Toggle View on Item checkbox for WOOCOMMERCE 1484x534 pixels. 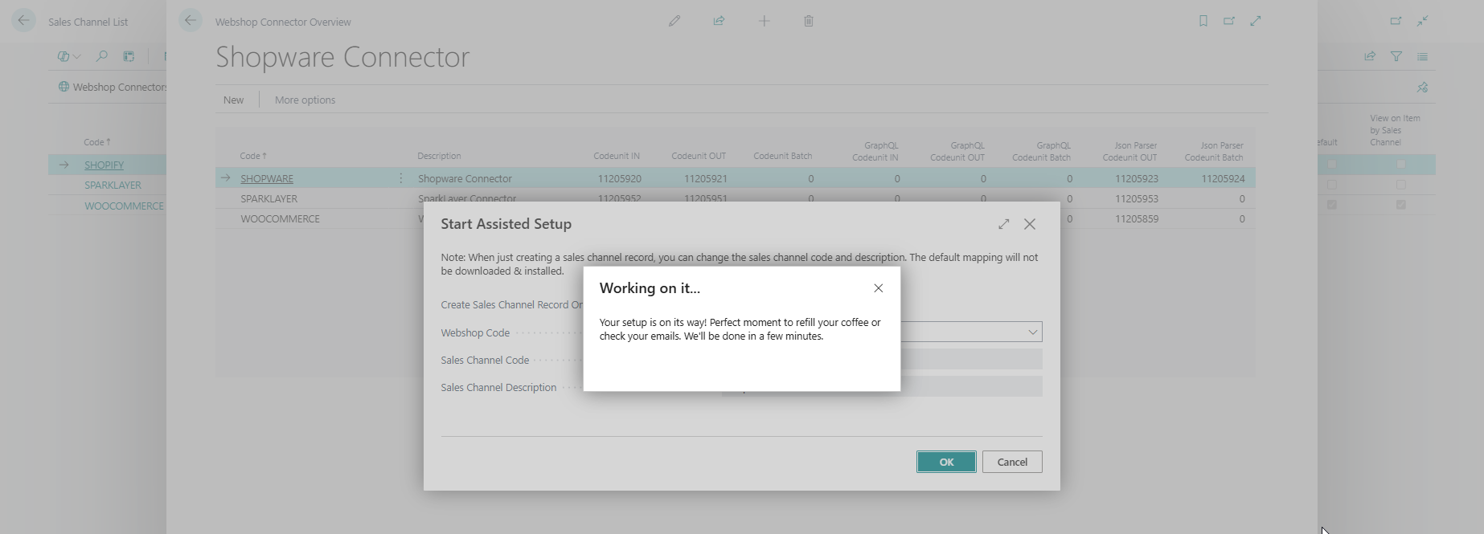point(1401,205)
